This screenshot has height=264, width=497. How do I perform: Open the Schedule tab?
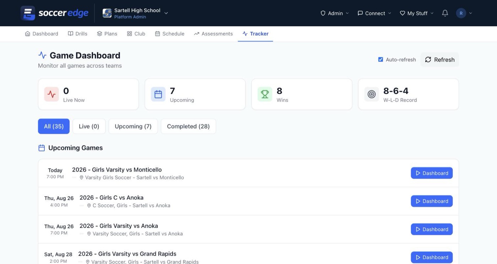170,34
